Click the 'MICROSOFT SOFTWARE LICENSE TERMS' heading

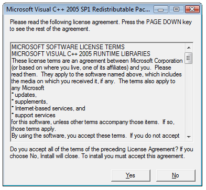pos(68,47)
